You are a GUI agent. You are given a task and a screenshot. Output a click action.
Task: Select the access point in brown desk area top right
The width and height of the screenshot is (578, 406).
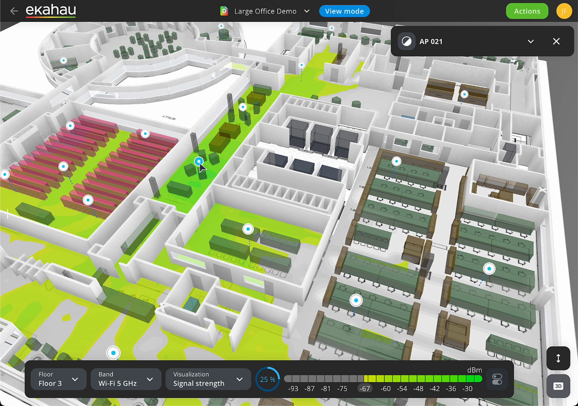point(465,94)
